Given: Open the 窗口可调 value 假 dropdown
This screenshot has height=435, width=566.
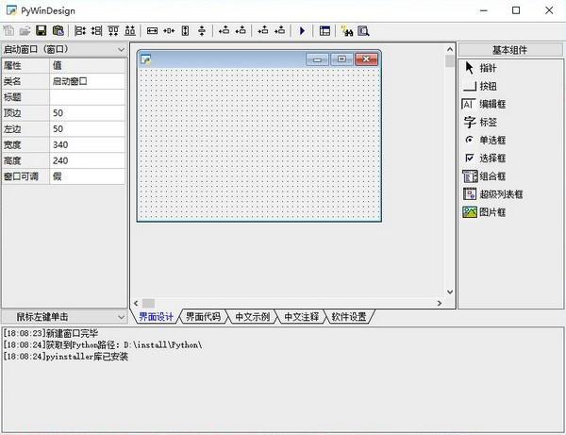Looking at the screenshot, I should 87,176.
